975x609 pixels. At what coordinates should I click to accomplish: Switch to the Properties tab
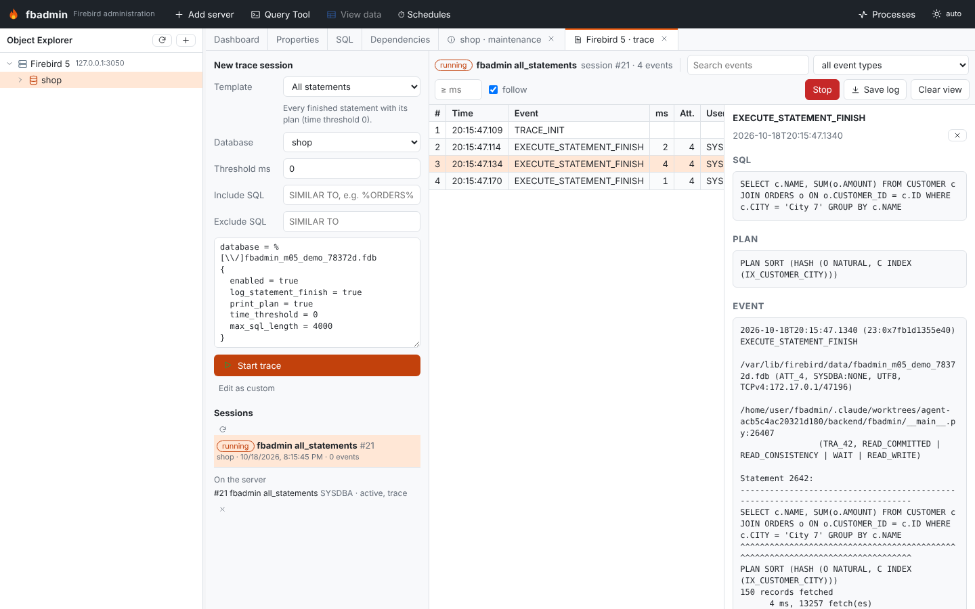point(297,39)
